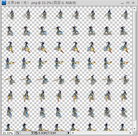Screen dimensions: 138x136
Task: Click the horizontal scrollbar right arrow
Action: (x=130, y=133)
